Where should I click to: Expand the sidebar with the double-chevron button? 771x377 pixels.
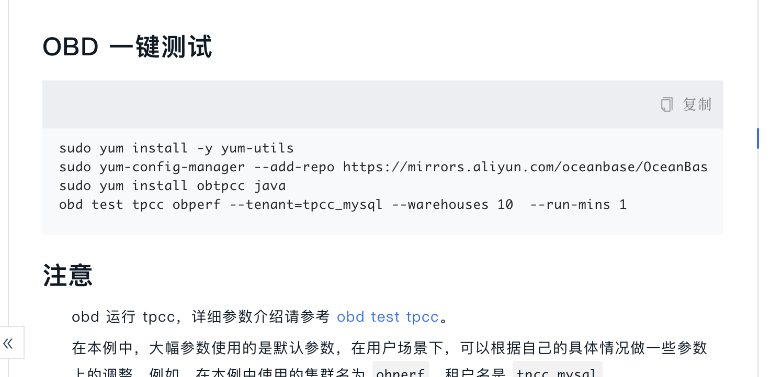pyautogui.click(x=8, y=343)
